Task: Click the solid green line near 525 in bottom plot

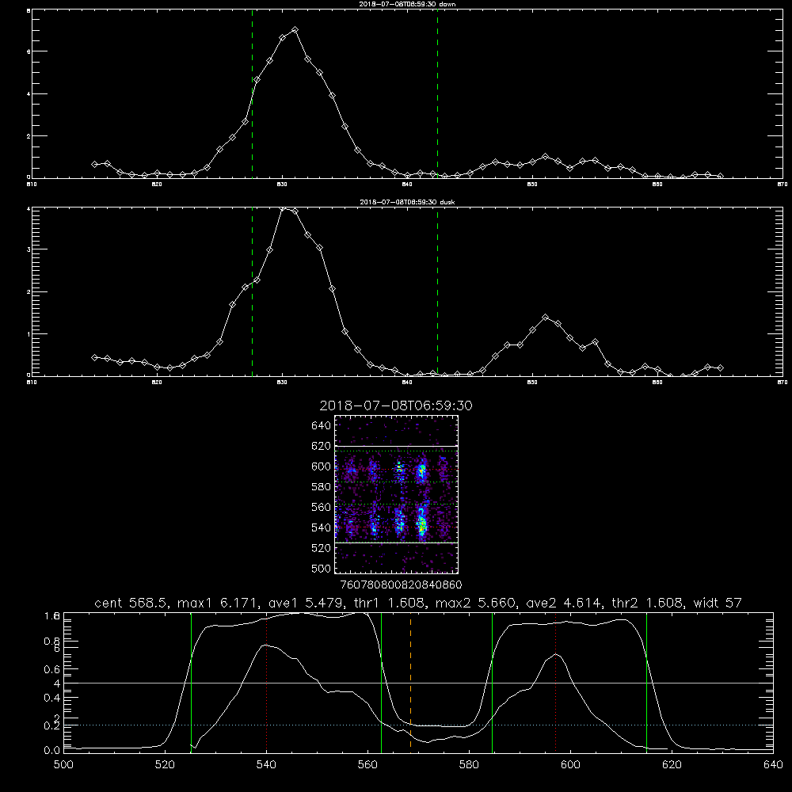Action: (191, 683)
